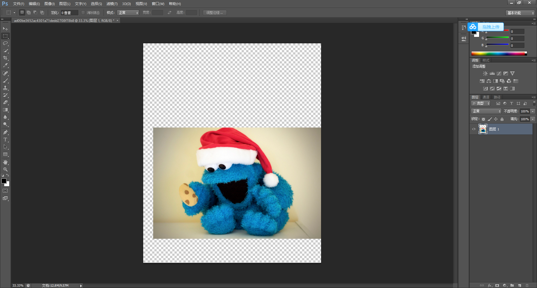The height and width of the screenshot is (288, 537).
Task: Switch to the 通道 channels tab
Action: (486, 97)
